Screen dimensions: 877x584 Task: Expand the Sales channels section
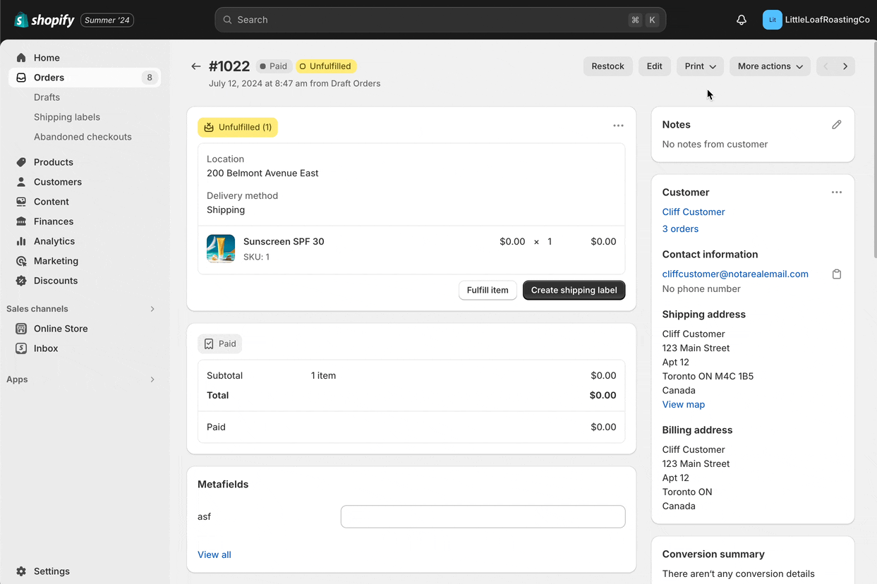pyautogui.click(x=152, y=309)
